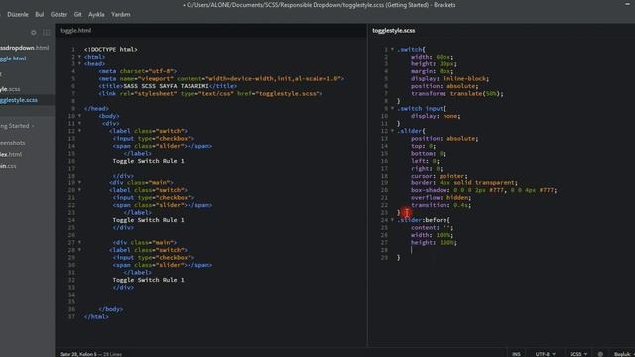Collapse the .switch rule fold on line 1
The height and width of the screenshot is (357, 635).
[x=392, y=49]
